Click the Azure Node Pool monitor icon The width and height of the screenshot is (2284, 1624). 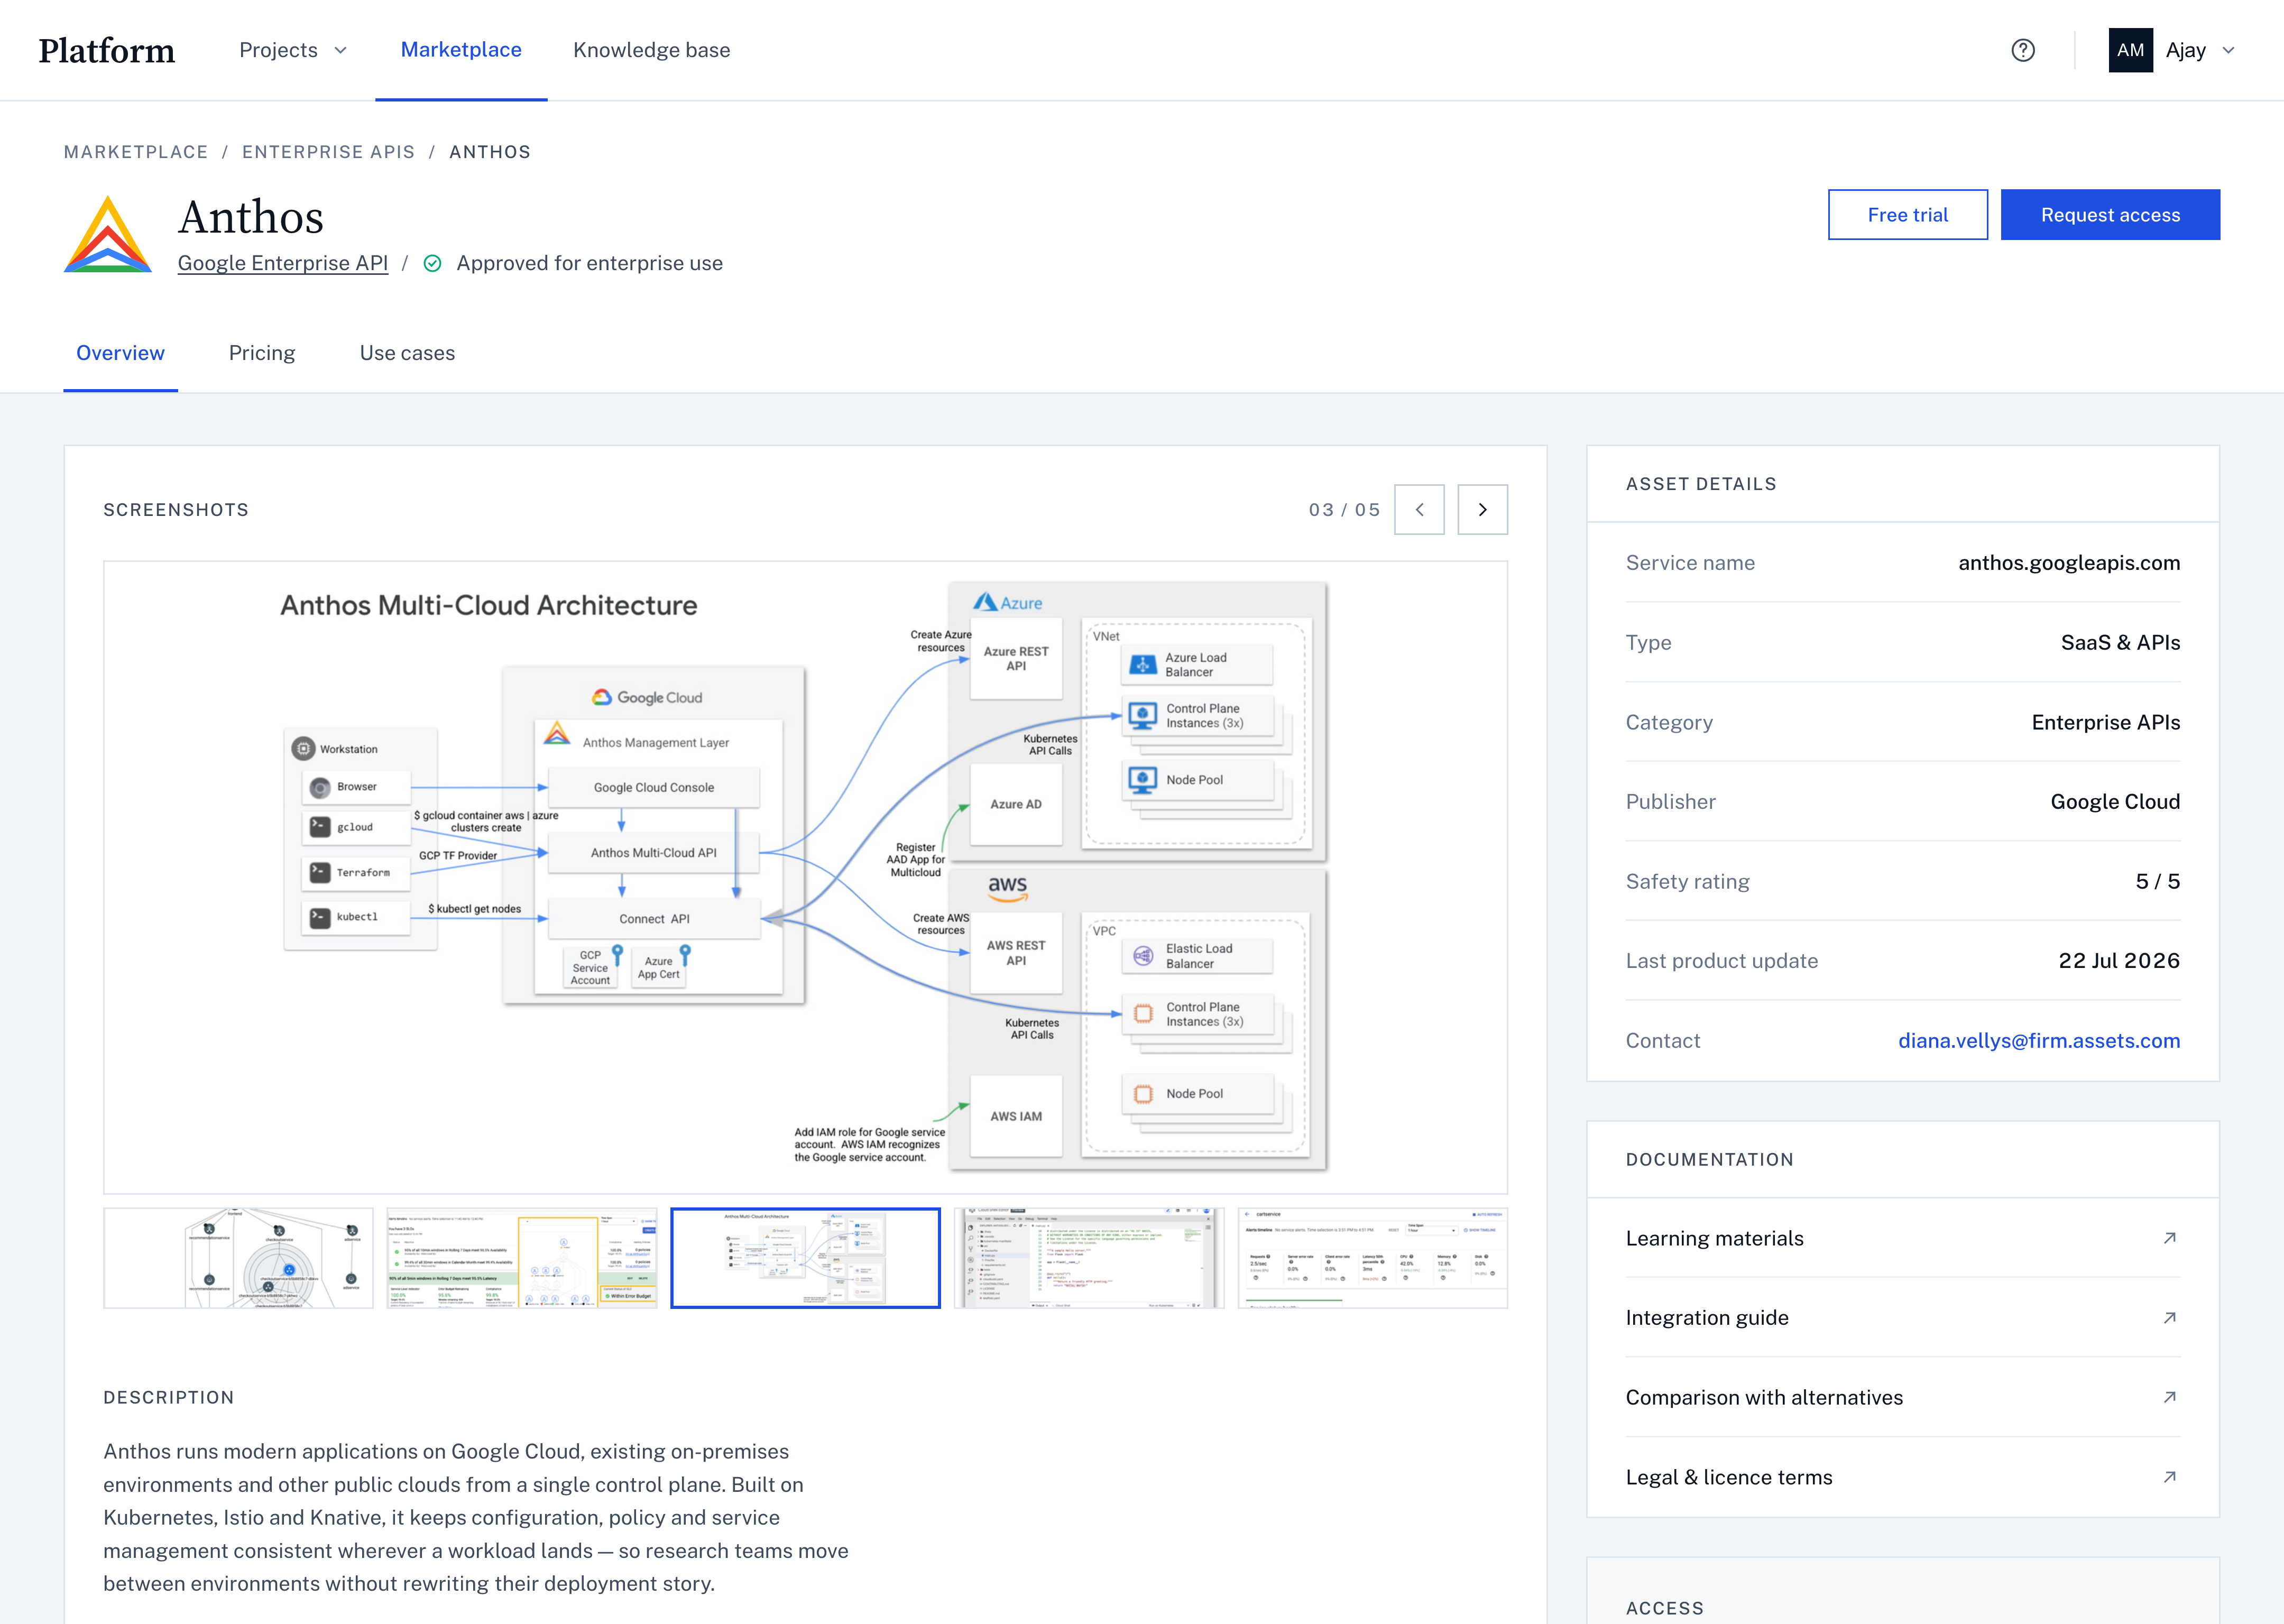(1142, 780)
